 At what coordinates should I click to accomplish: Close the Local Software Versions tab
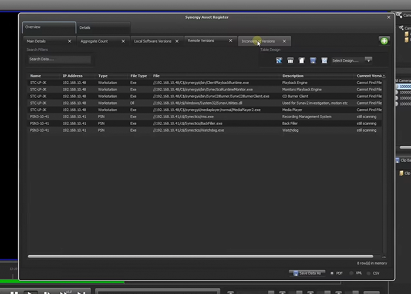point(177,41)
